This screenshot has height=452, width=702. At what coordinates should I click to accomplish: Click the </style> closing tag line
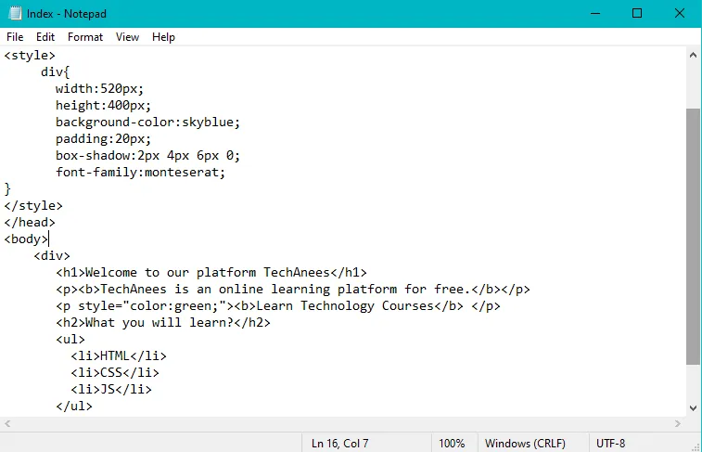pyautogui.click(x=33, y=206)
